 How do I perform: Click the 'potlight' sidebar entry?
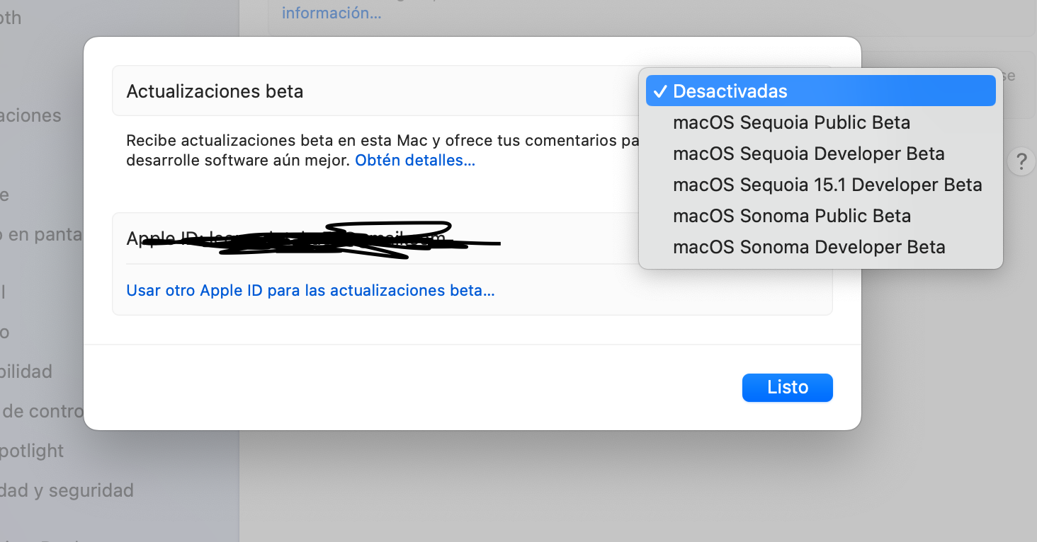point(32,451)
